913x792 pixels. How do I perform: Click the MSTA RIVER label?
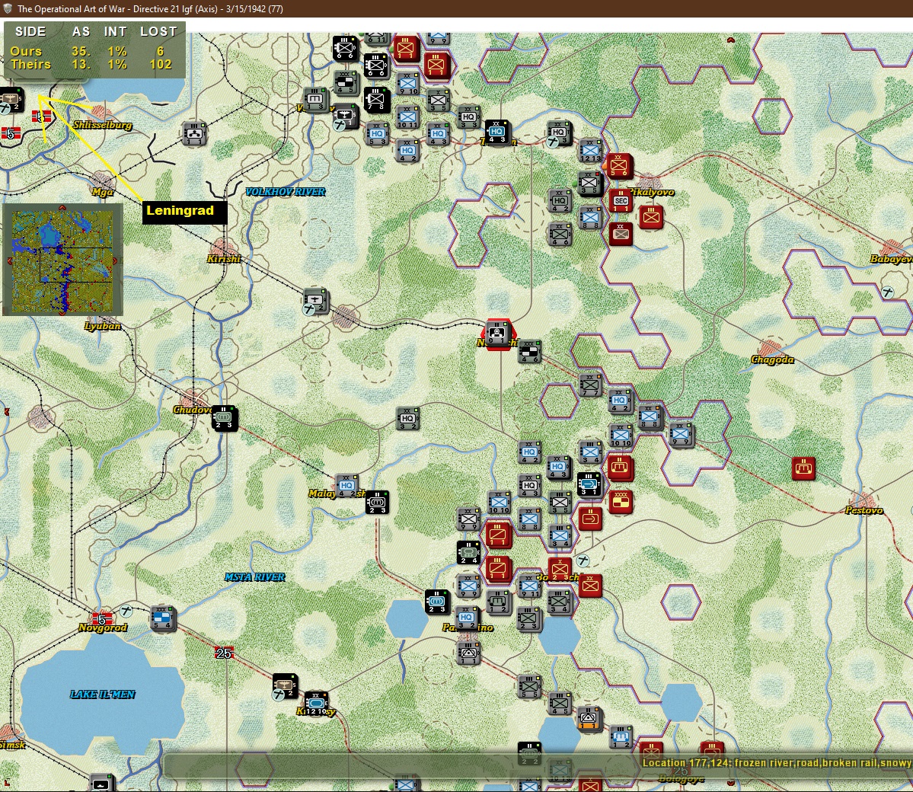coord(255,577)
